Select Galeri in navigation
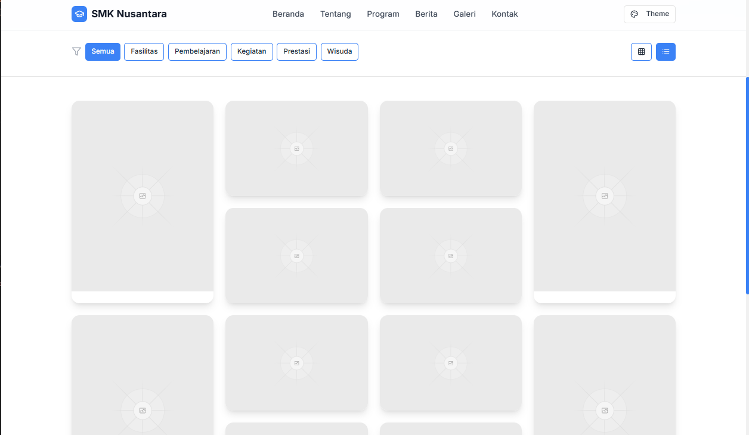The height and width of the screenshot is (435, 749). click(x=465, y=14)
